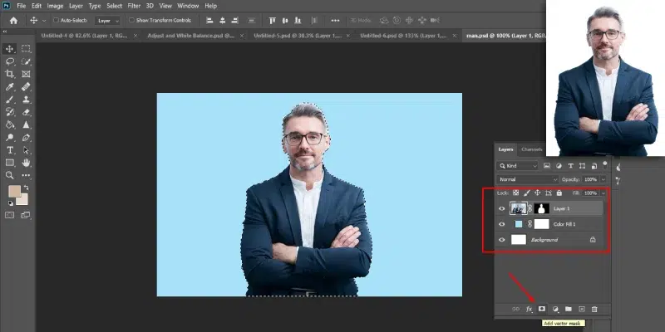Expand the Opacity slider dropdown arrow
This screenshot has width=665, height=332.
coord(603,179)
